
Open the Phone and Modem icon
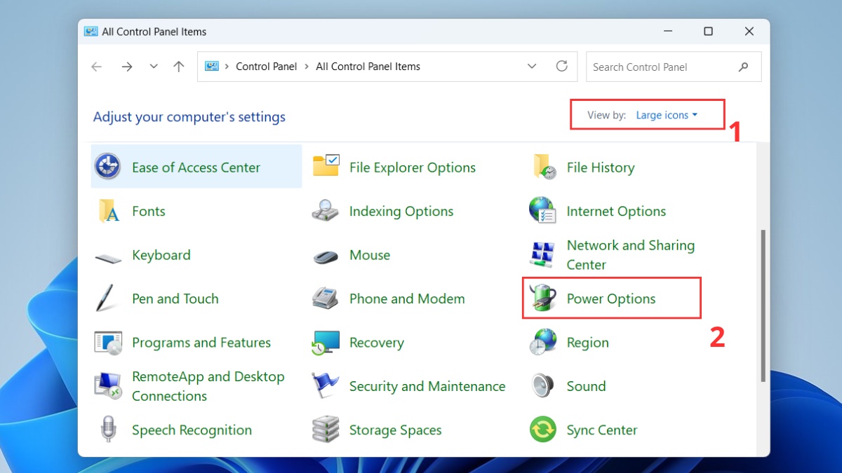326,299
